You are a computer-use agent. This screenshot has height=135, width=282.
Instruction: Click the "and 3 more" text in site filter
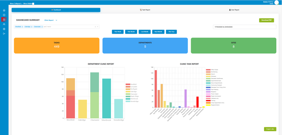[47, 27]
